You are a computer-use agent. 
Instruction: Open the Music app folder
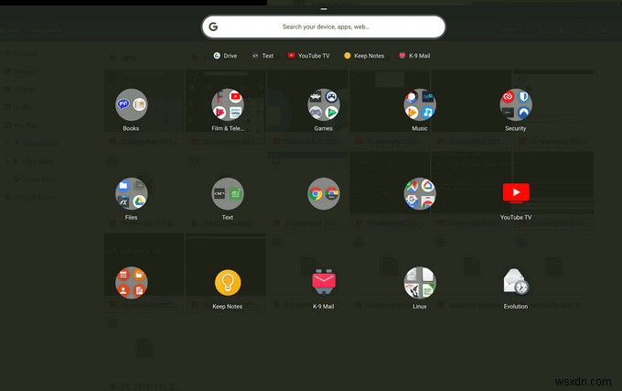tap(420, 104)
